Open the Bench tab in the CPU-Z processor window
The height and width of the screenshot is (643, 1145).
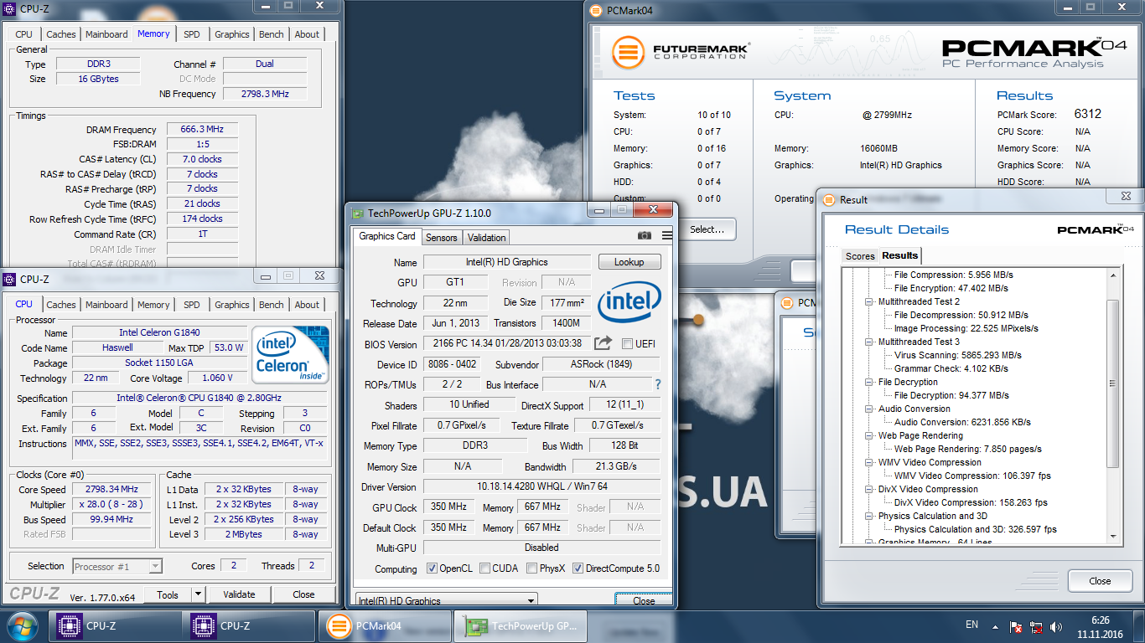(272, 305)
